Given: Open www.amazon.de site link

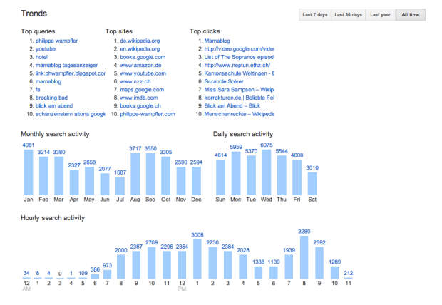Looking at the screenshot, I should coord(140,66).
